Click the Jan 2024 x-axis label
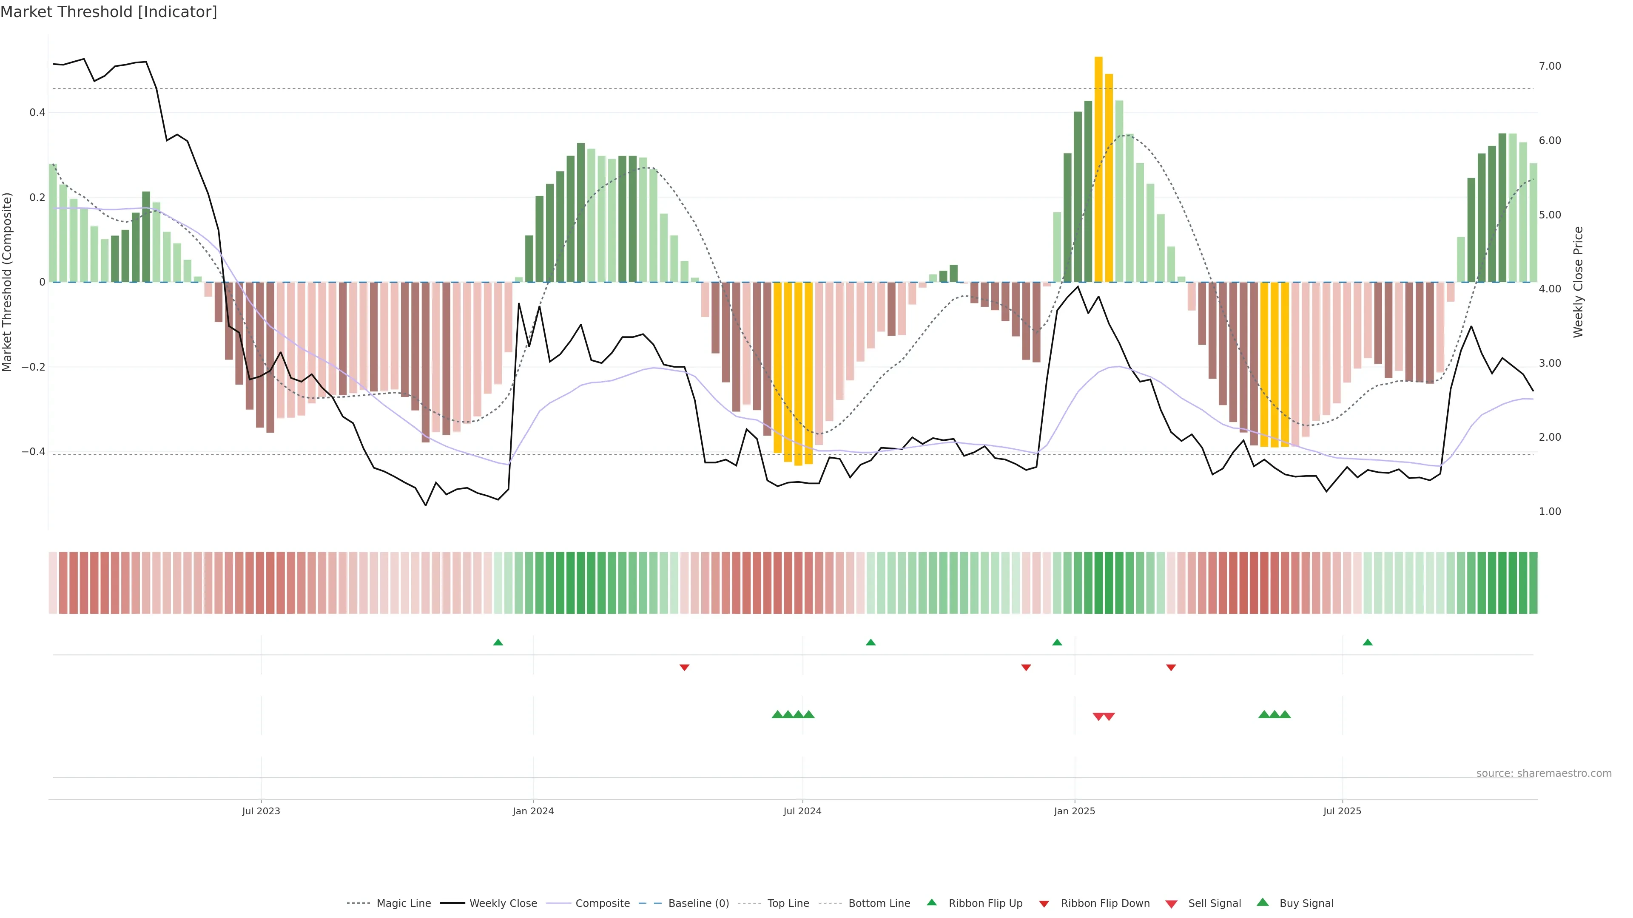Image resolution: width=1633 pixels, height=918 pixels. click(533, 811)
